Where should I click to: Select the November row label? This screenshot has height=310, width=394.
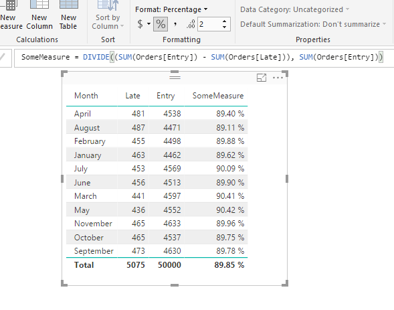(x=93, y=224)
